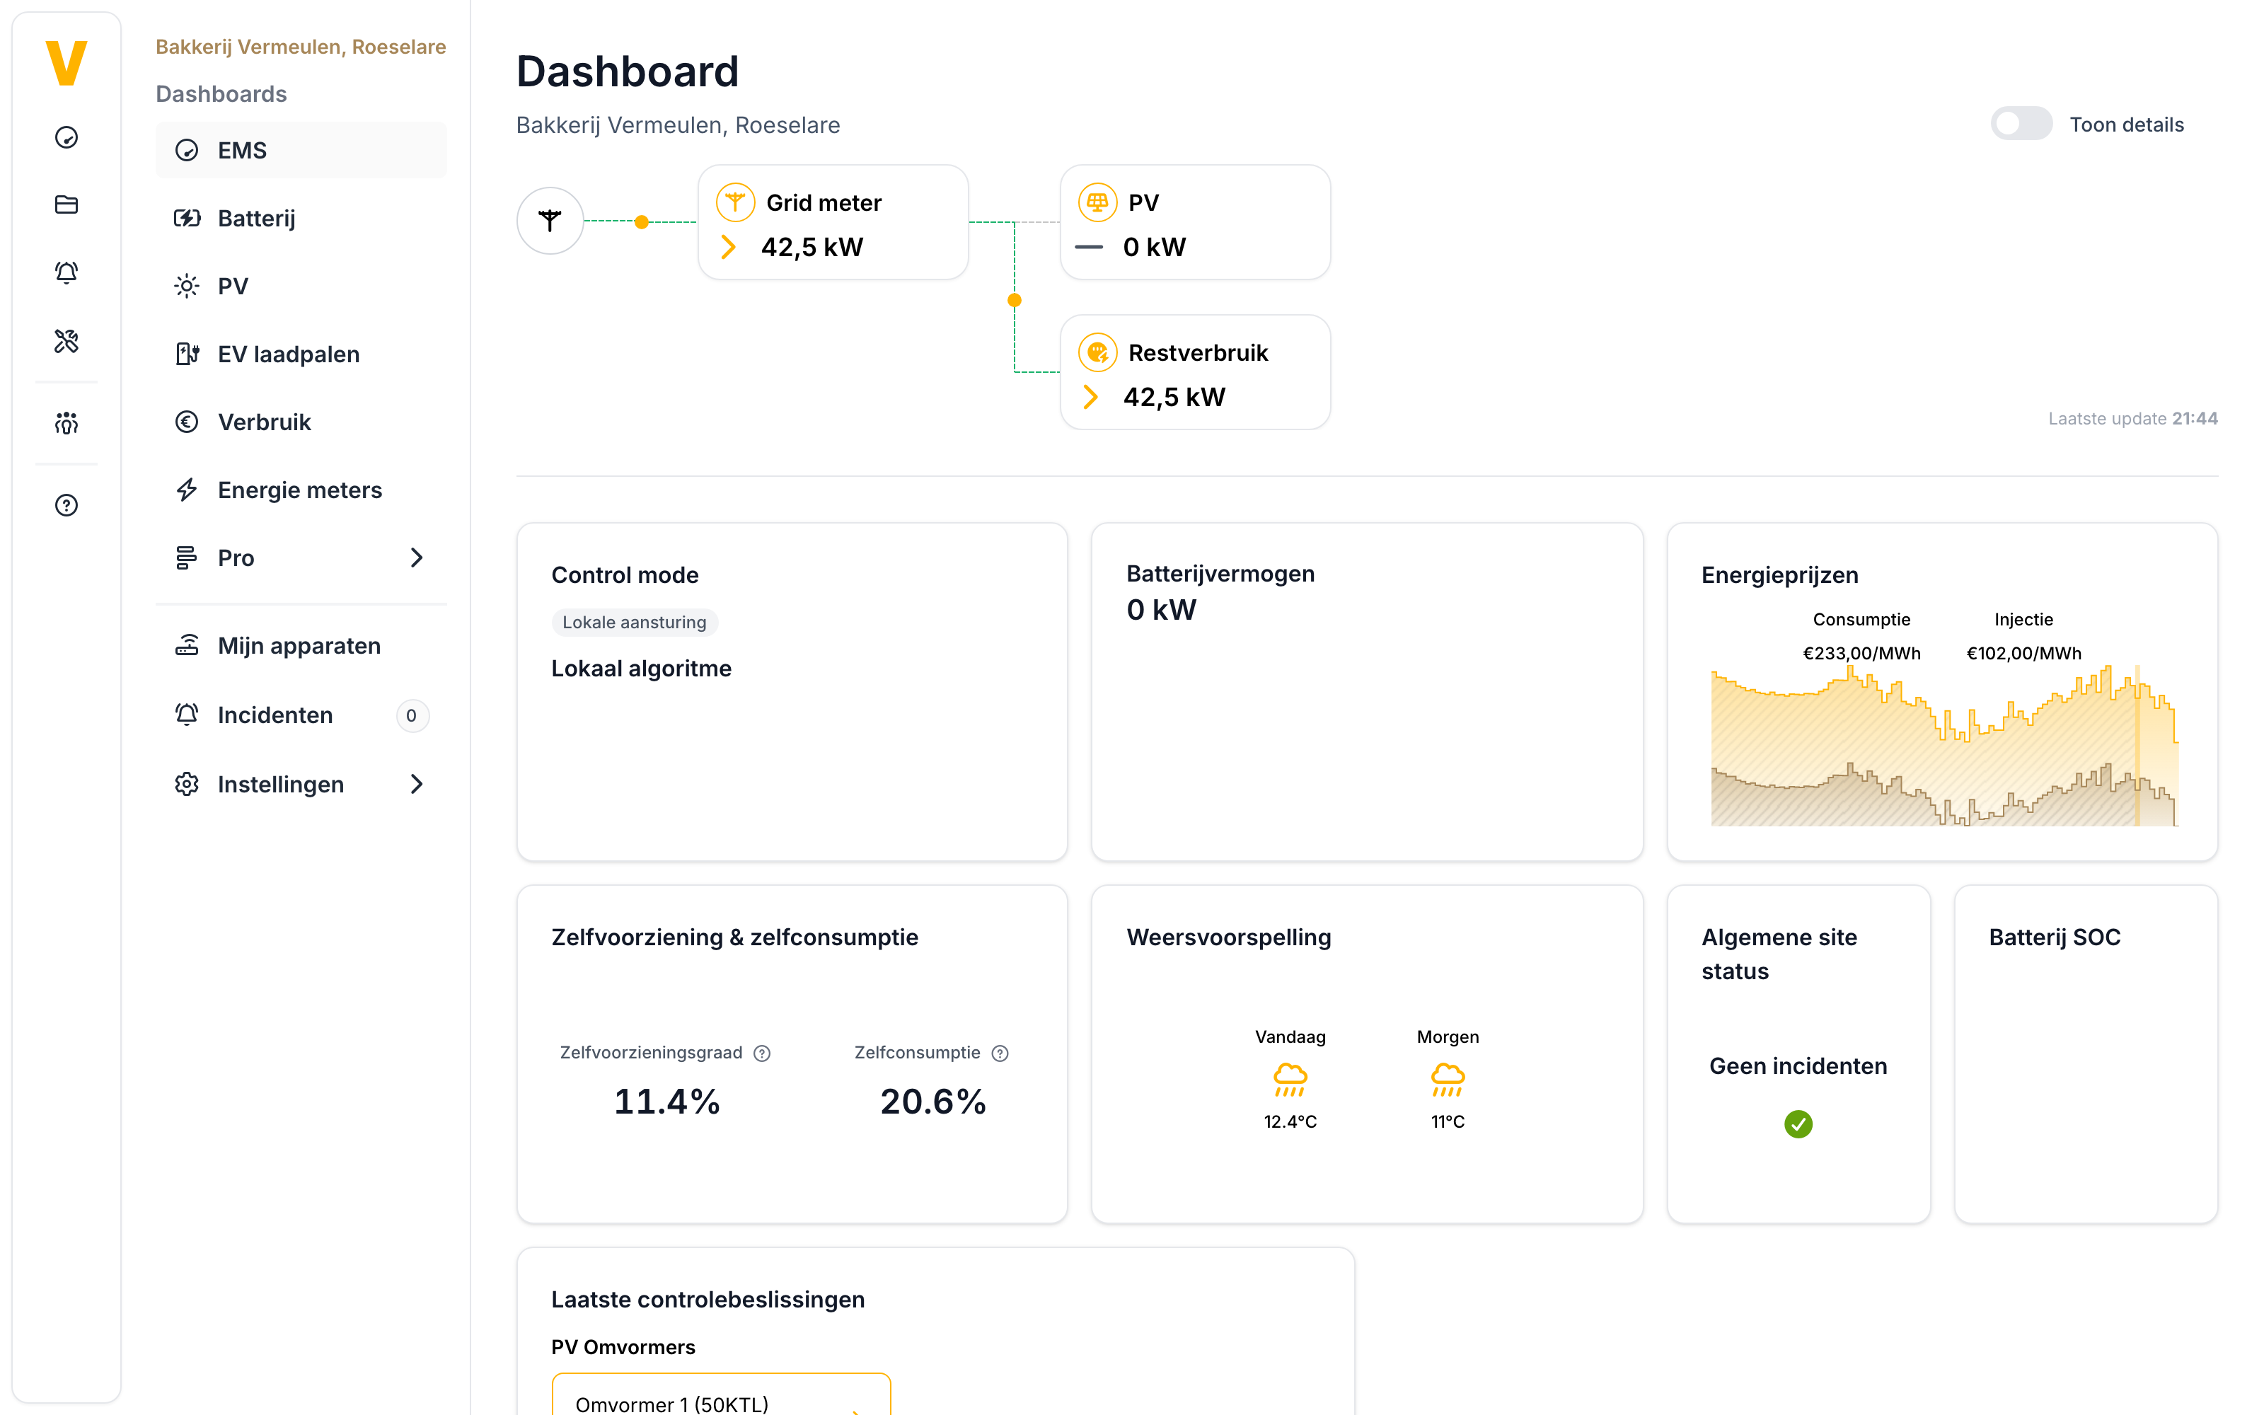Click the Incidenten count badge 0

[x=412, y=716]
